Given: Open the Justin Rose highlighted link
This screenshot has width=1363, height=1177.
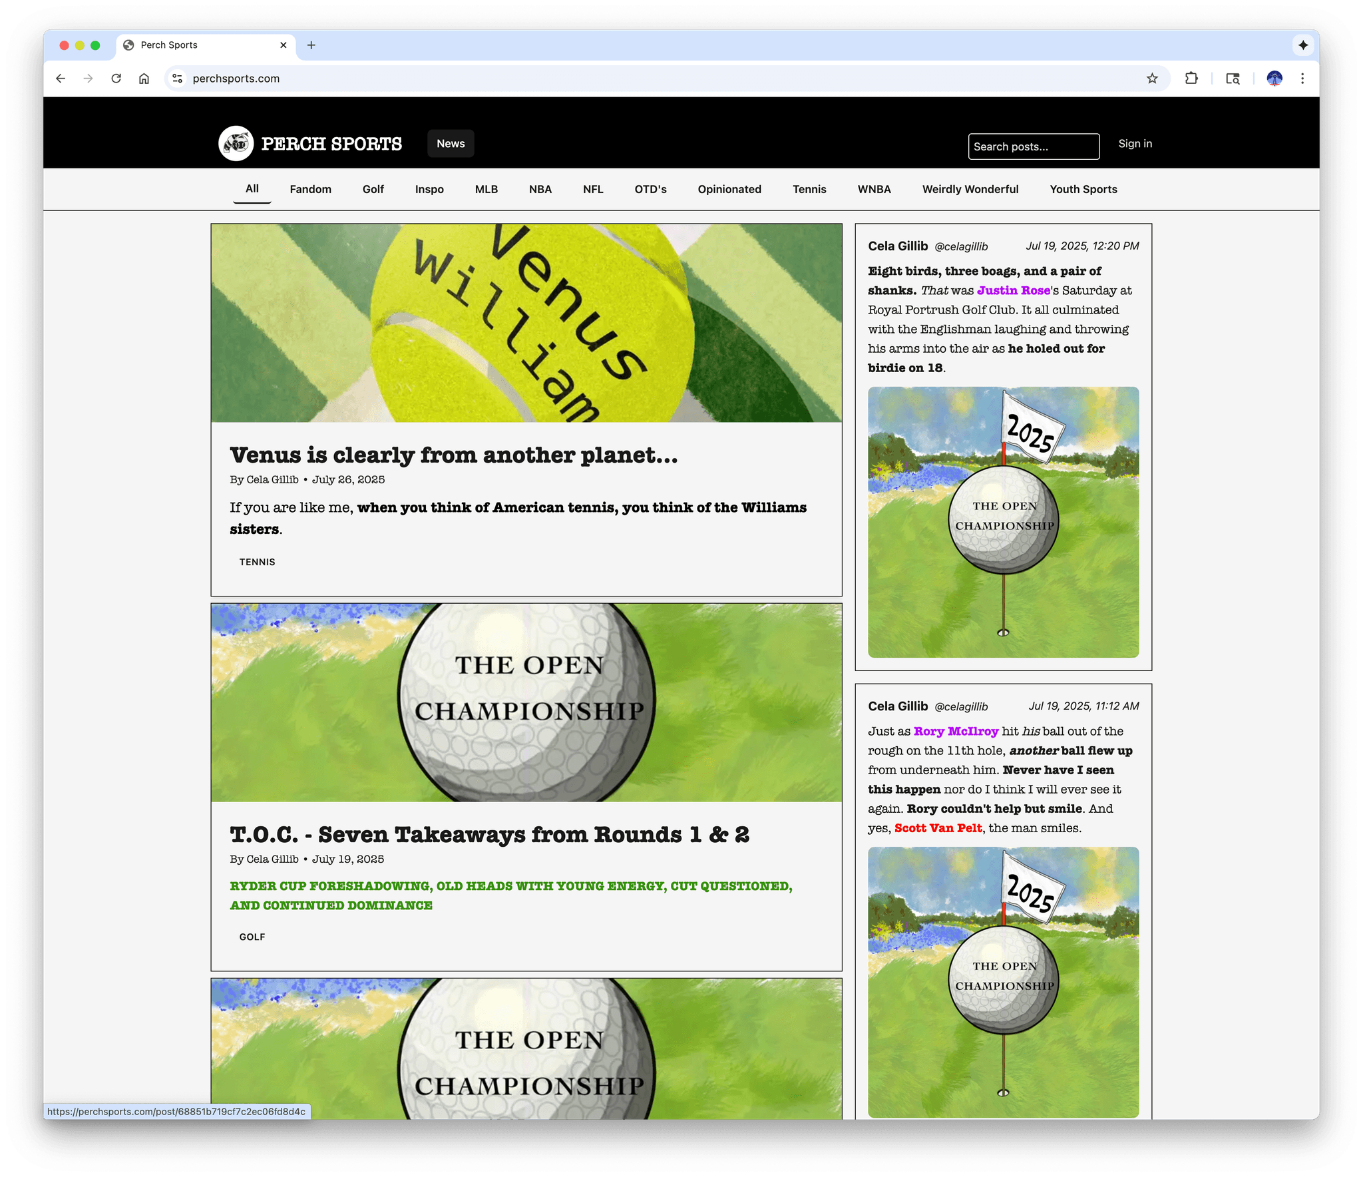Looking at the screenshot, I should pyautogui.click(x=1013, y=290).
